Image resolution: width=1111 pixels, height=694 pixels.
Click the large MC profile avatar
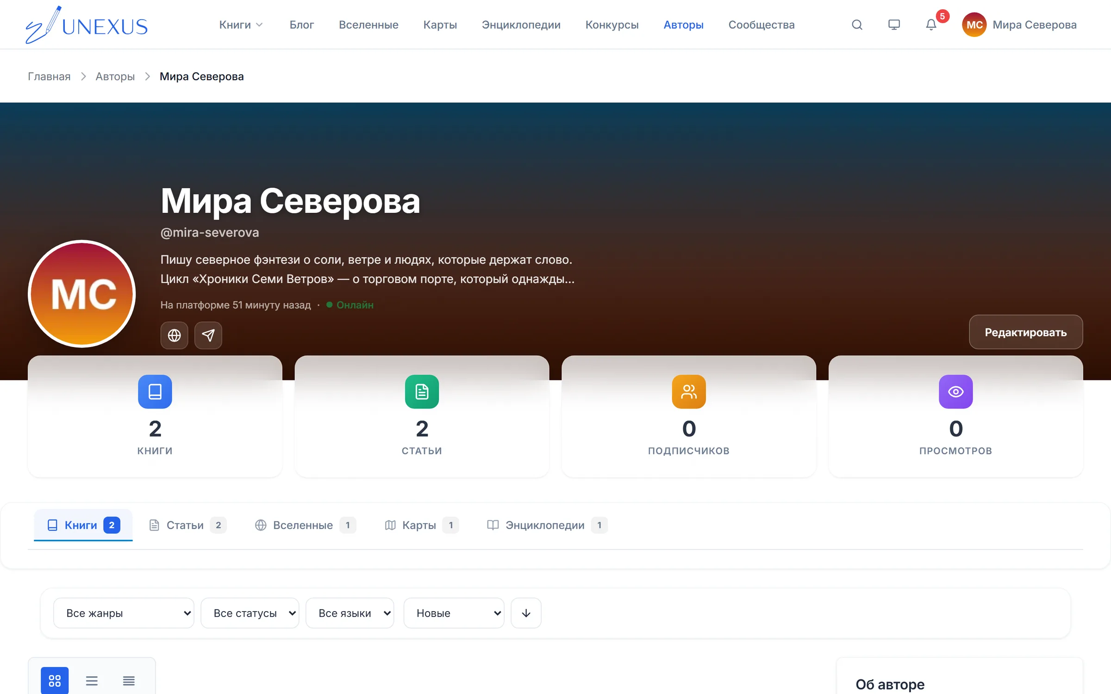pos(82,293)
